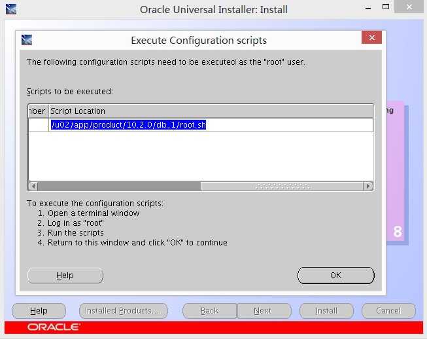Click Cancel in the Oracle installer window
Screen dimensions: 427x339
pos(388,311)
